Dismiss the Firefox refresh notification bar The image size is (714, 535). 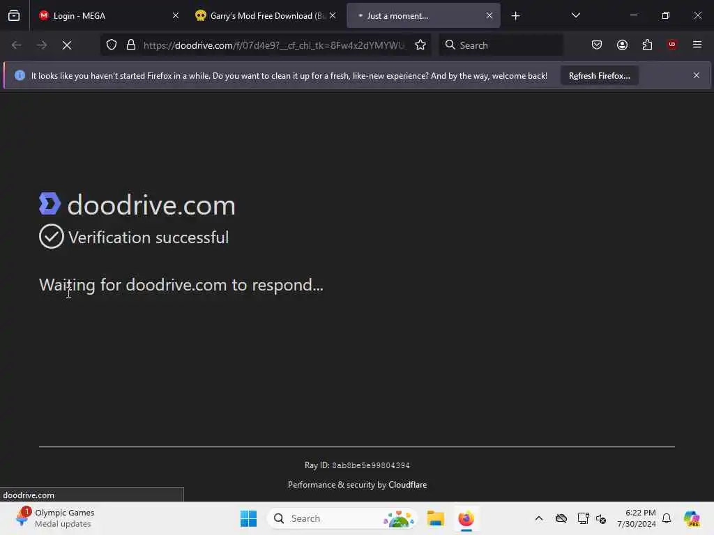(697, 75)
